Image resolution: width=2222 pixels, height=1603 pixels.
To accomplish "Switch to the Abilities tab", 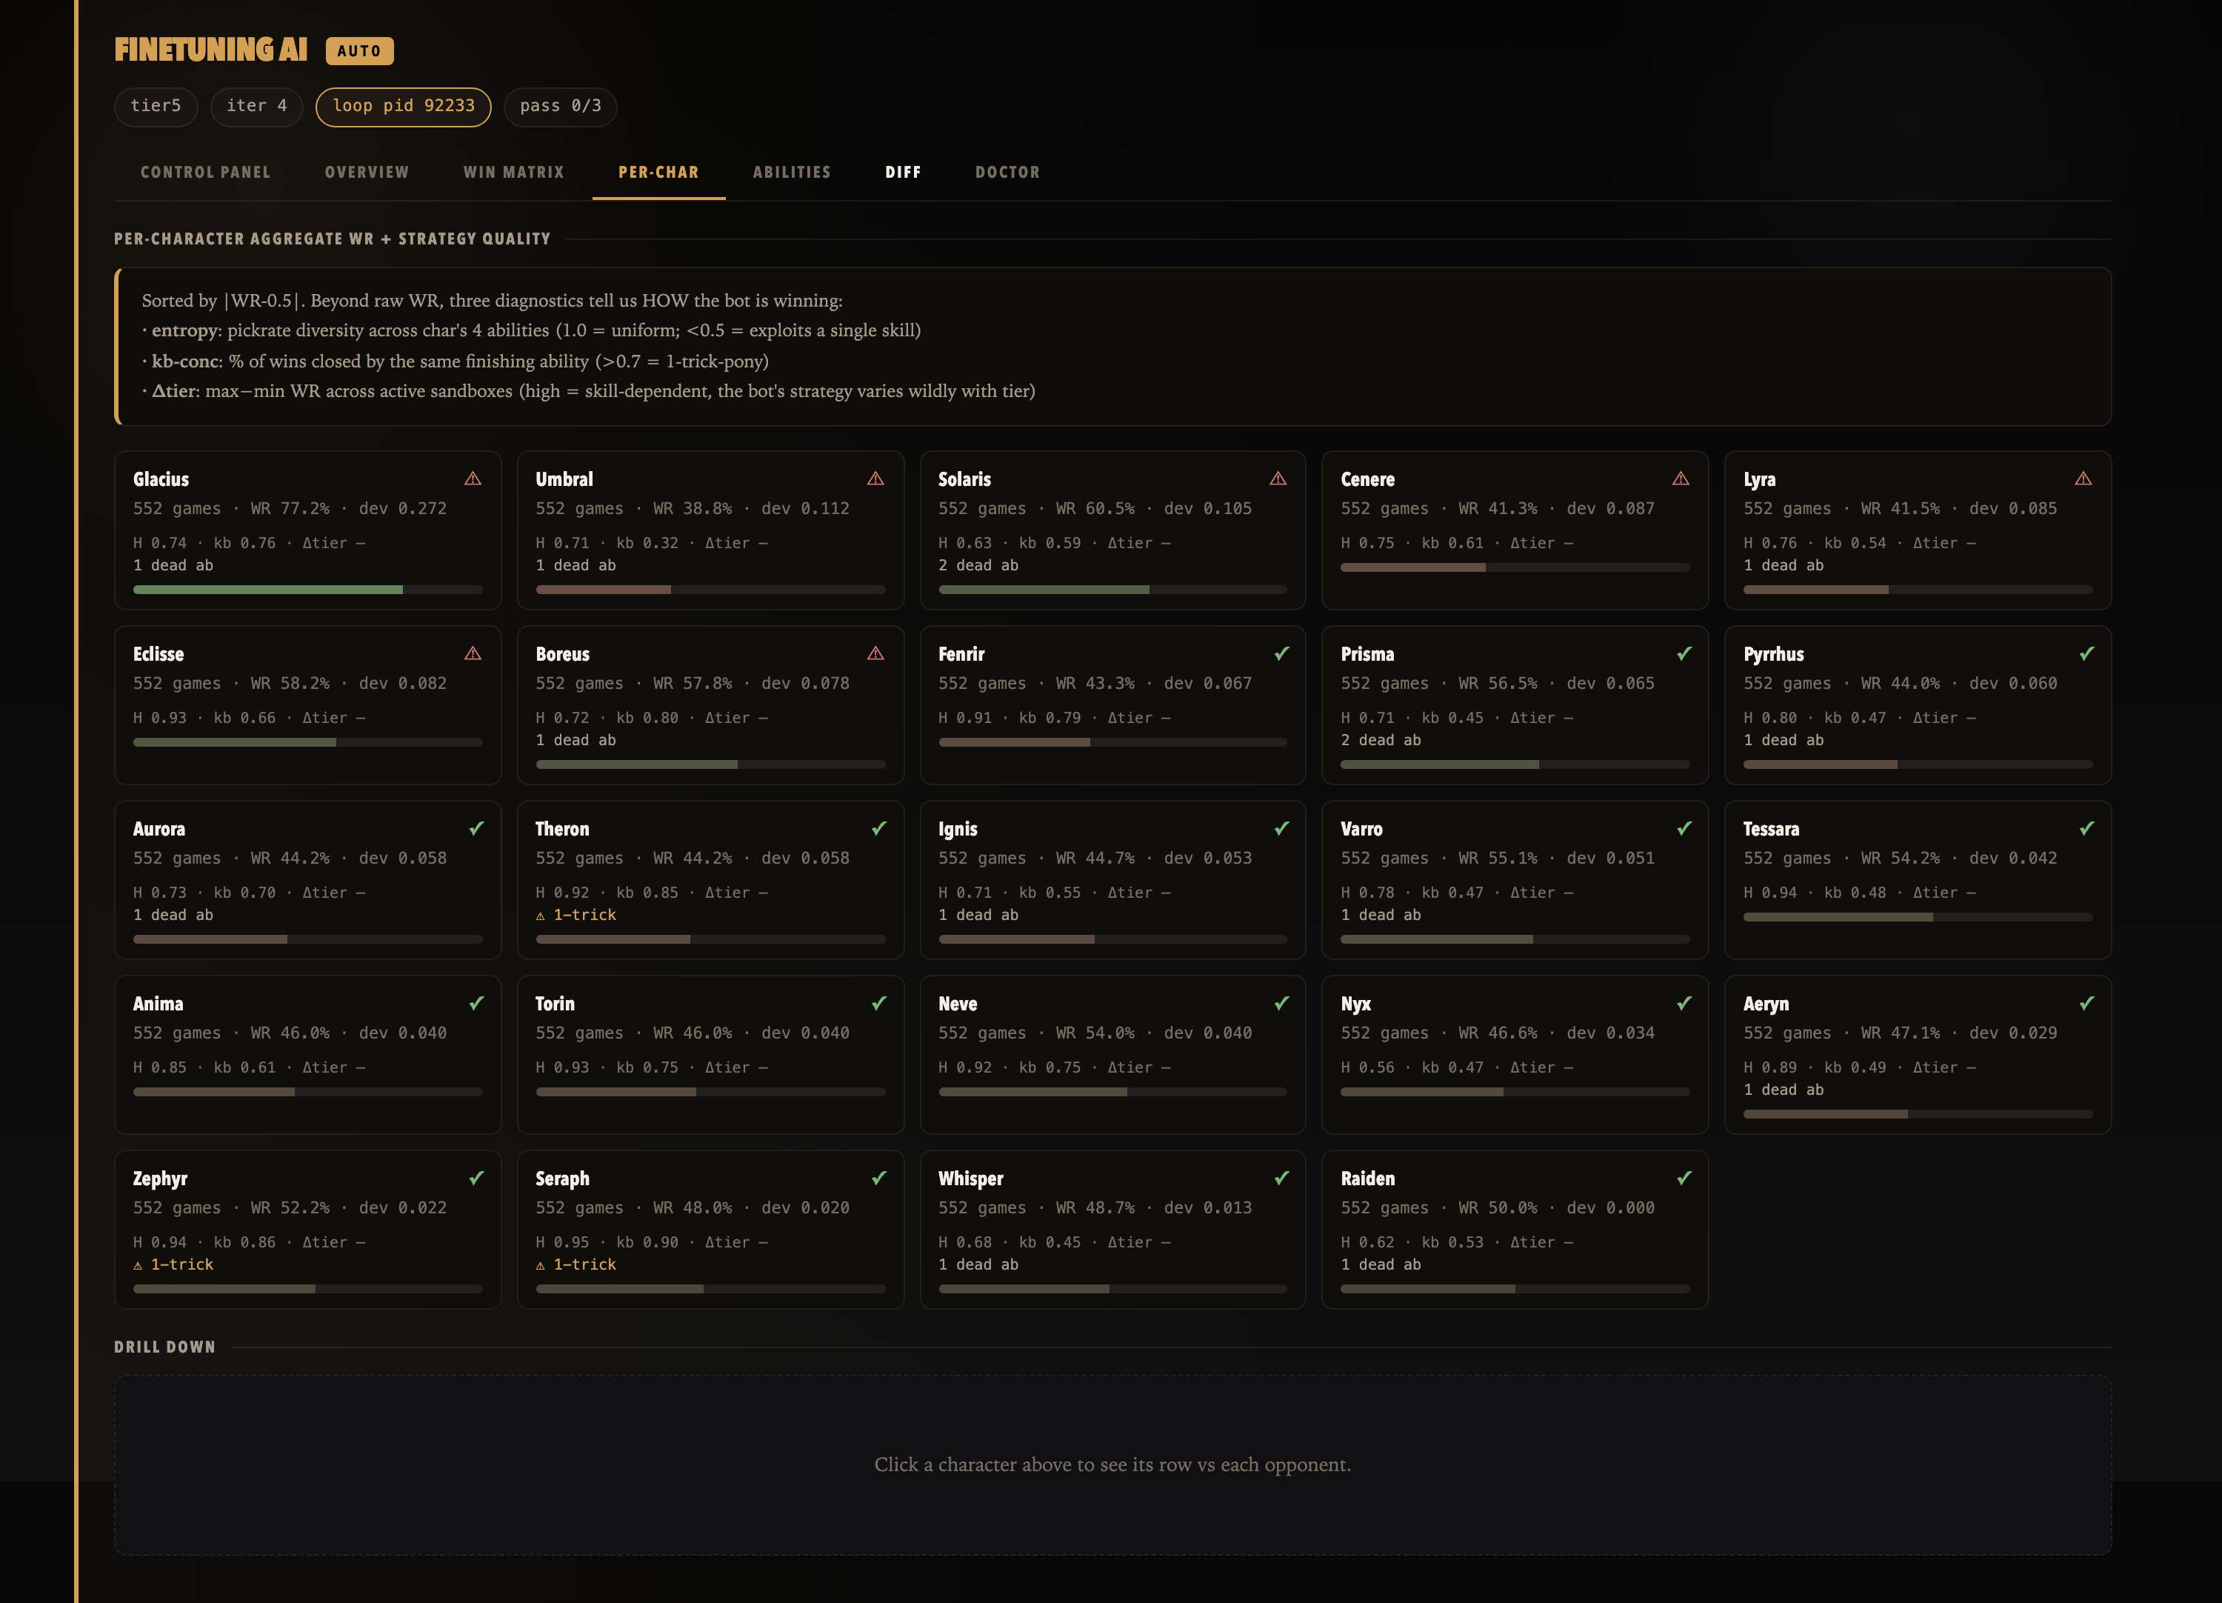I will click(792, 173).
